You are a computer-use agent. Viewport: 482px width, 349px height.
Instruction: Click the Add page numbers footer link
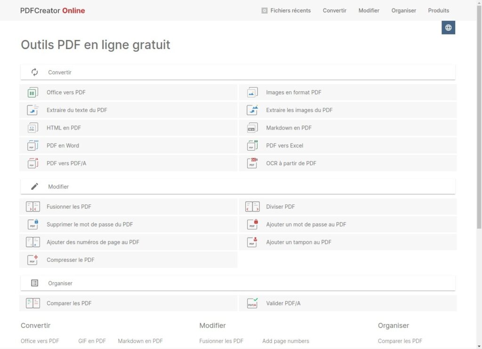click(286, 341)
